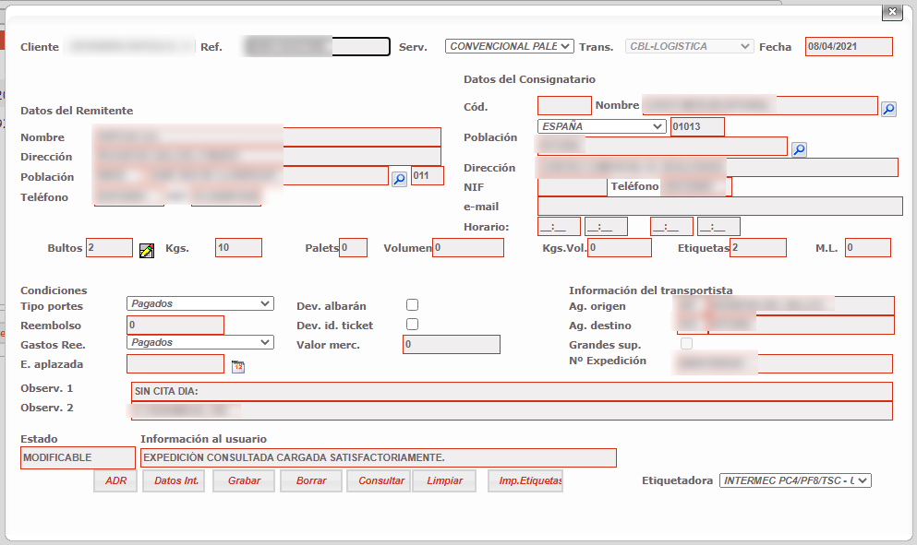Check the Grandes sup. checkbox
Image resolution: width=917 pixels, height=545 pixels.
click(686, 344)
